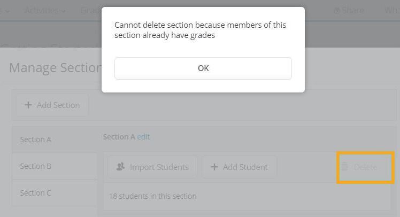Open the Section C tab
Screen dimensions: 400x217
(x=36, y=193)
